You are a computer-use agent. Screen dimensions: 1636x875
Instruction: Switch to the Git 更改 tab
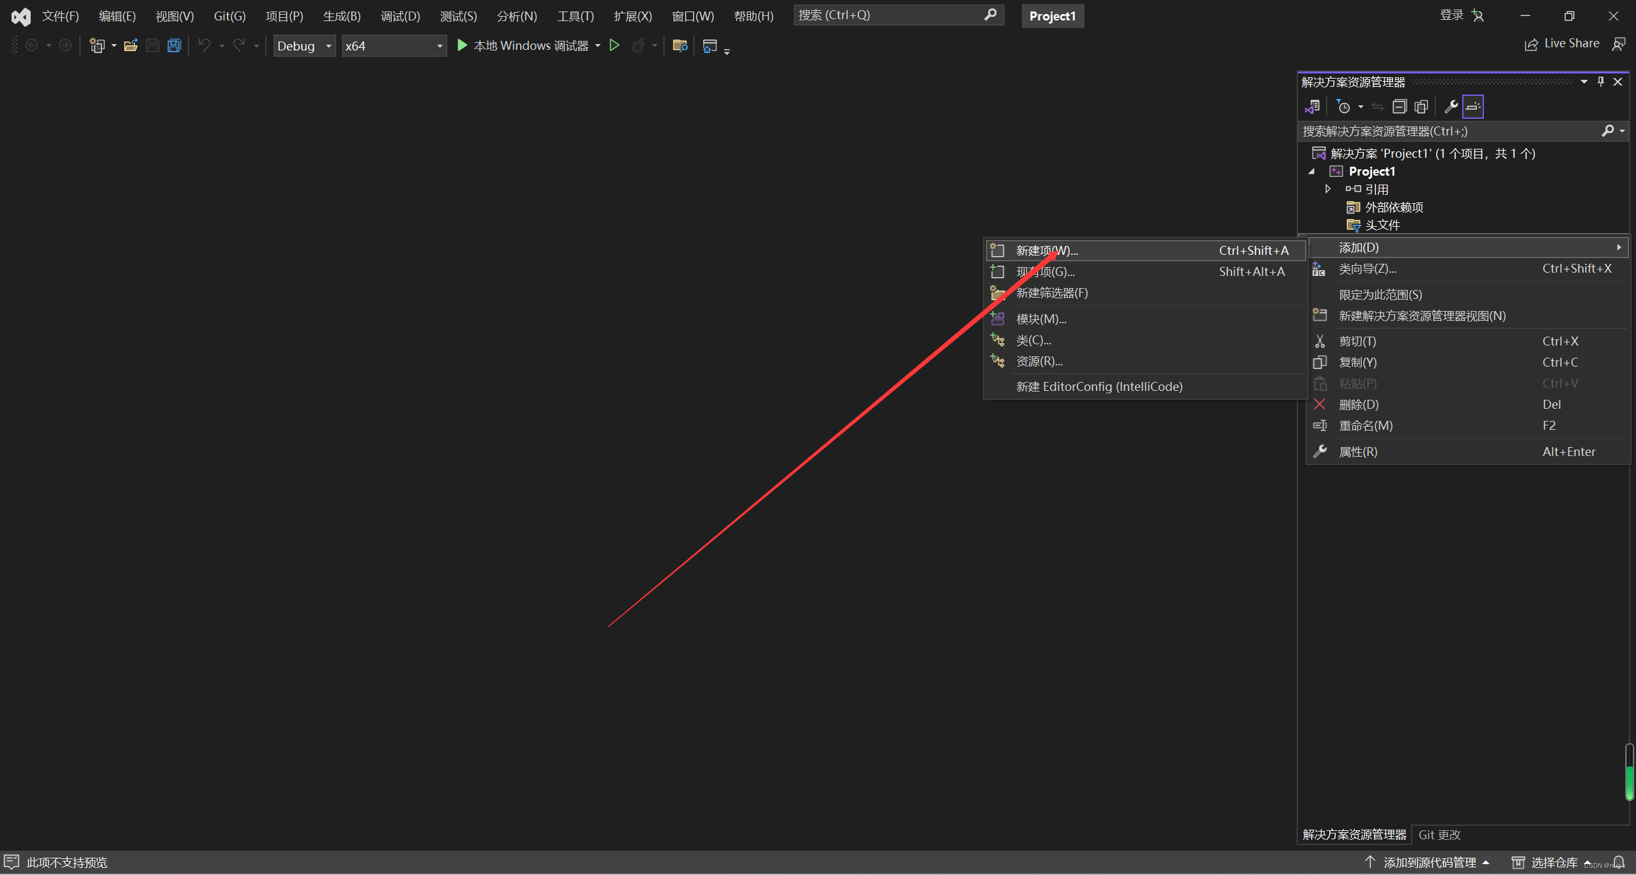[x=1439, y=835]
